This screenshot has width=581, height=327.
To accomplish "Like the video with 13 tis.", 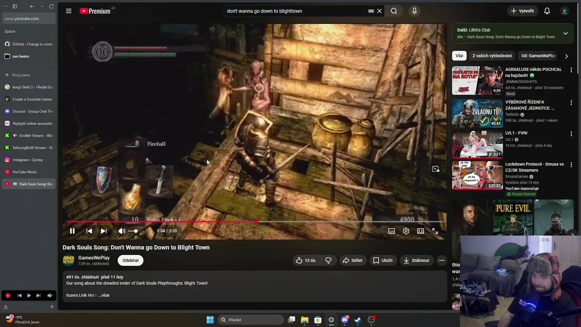I will (x=306, y=260).
